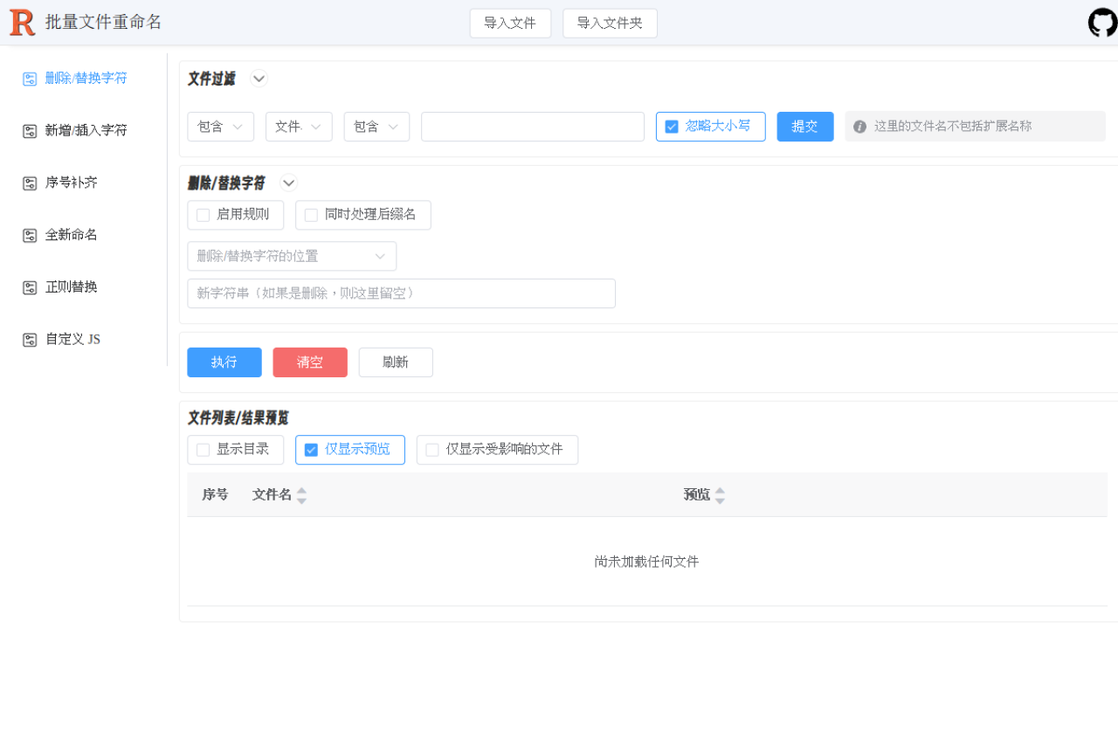Enable the 启用规则 checkbox
Viewport: 1118px width, 745px height.
[x=203, y=215]
